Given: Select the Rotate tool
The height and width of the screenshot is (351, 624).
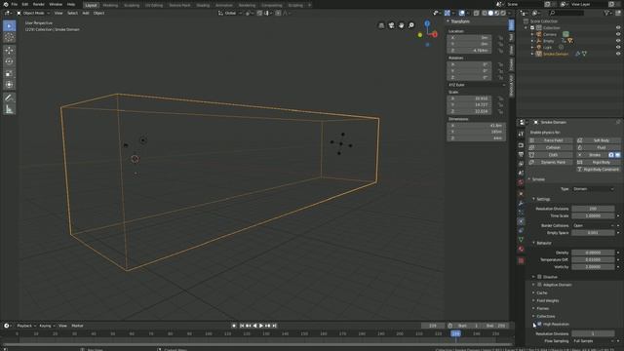Looking at the screenshot, I should tap(9, 61).
